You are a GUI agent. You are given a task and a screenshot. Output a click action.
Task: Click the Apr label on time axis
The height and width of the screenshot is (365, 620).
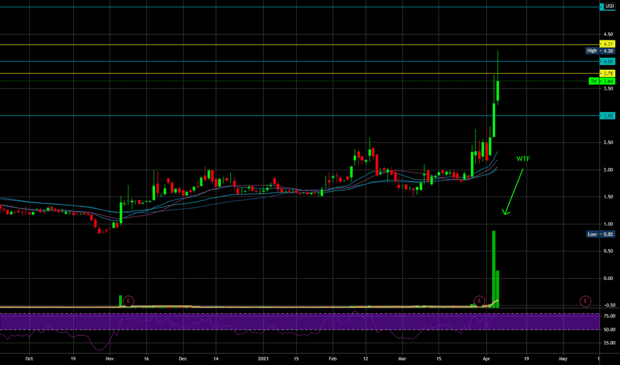click(486, 358)
